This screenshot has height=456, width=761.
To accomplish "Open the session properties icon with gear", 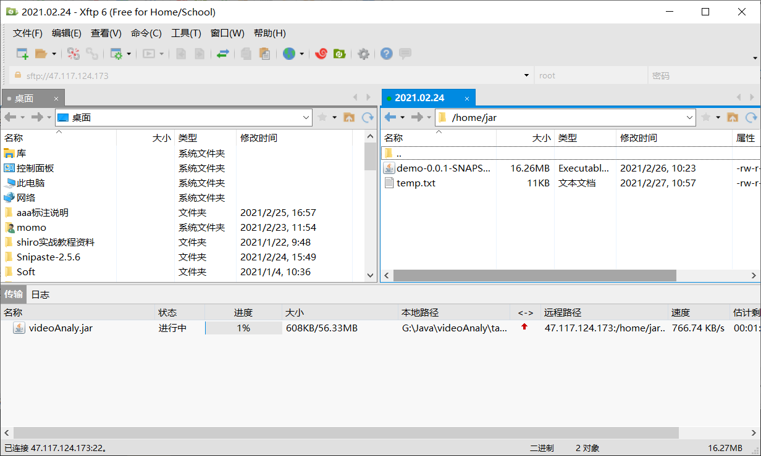I will pos(116,54).
